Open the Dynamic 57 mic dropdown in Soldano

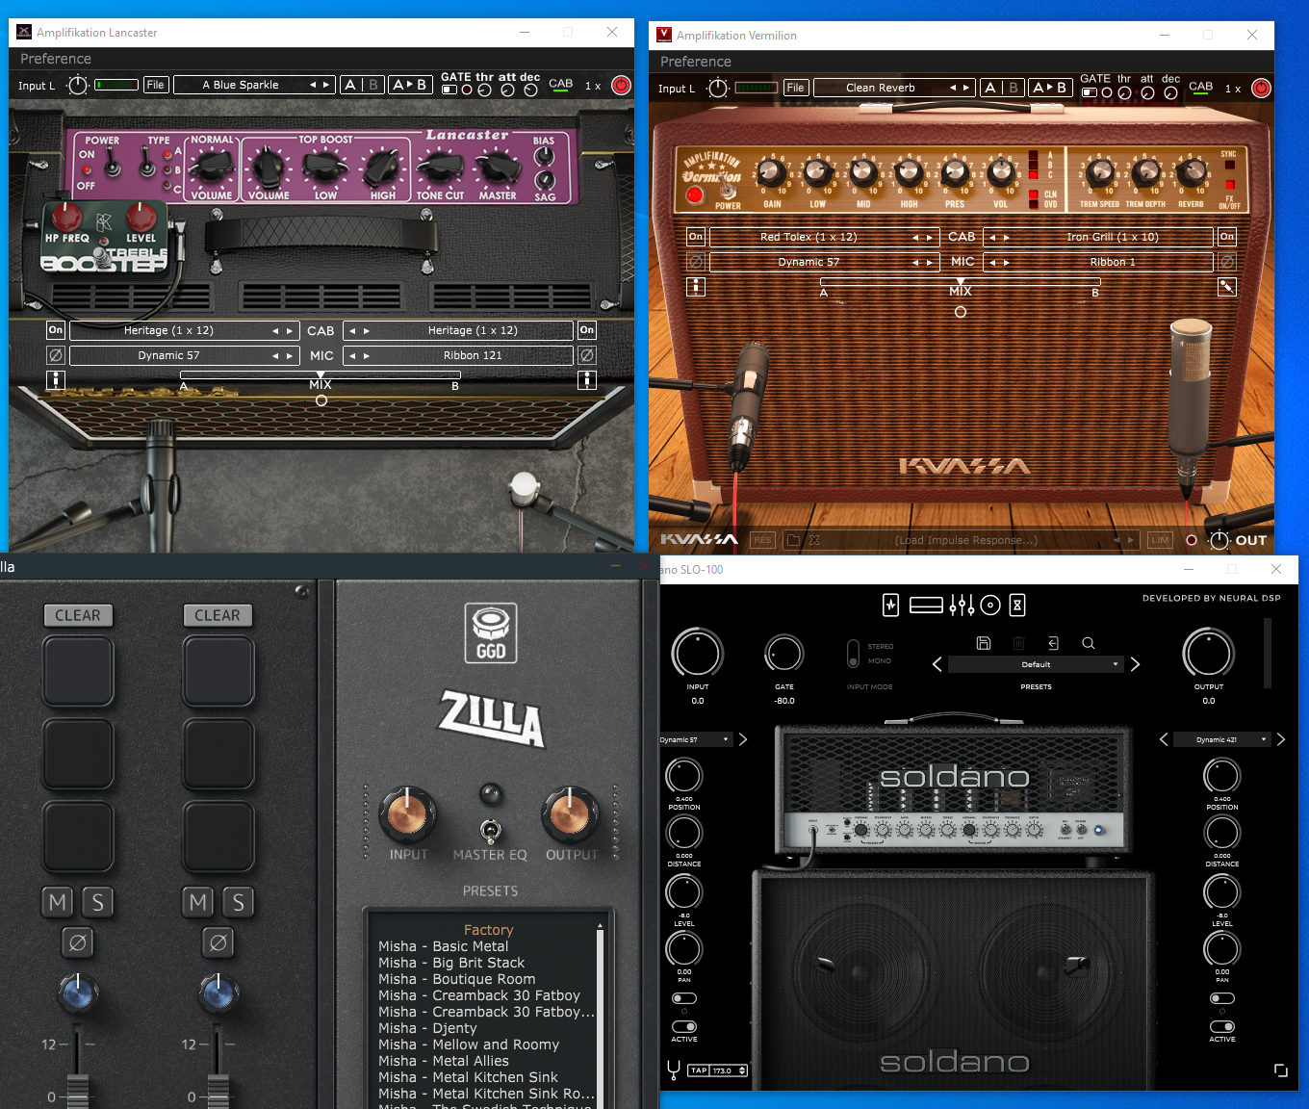696,739
